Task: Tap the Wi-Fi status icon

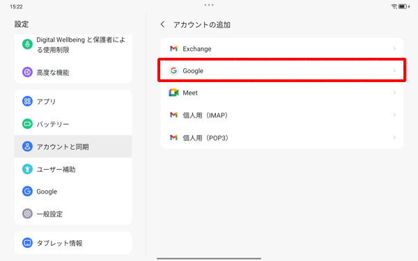Action: 394,6
